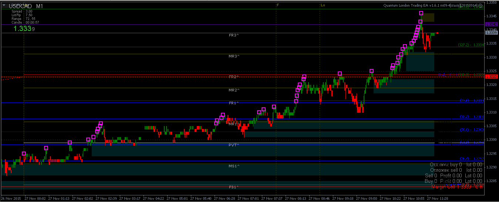Click the 27 Nov 00:02 time label
The height and width of the screenshot is (202, 499).
click(35, 198)
